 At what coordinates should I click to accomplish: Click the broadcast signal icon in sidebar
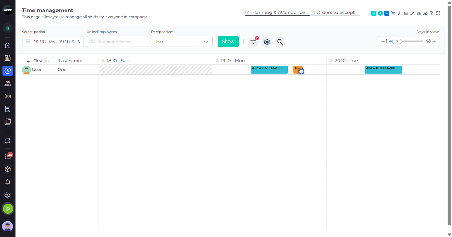point(7,96)
